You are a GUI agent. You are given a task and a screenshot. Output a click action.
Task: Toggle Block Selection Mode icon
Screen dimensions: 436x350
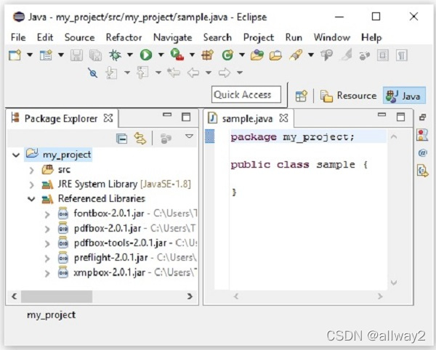point(383,55)
